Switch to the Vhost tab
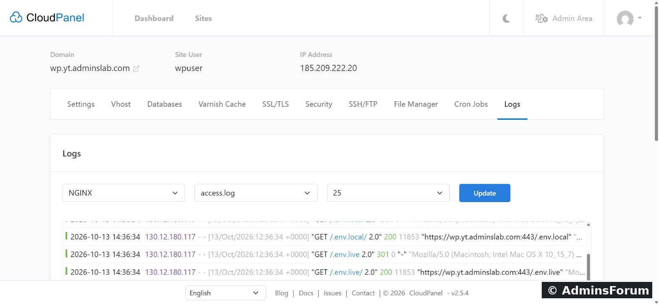659x305 pixels. (x=121, y=104)
